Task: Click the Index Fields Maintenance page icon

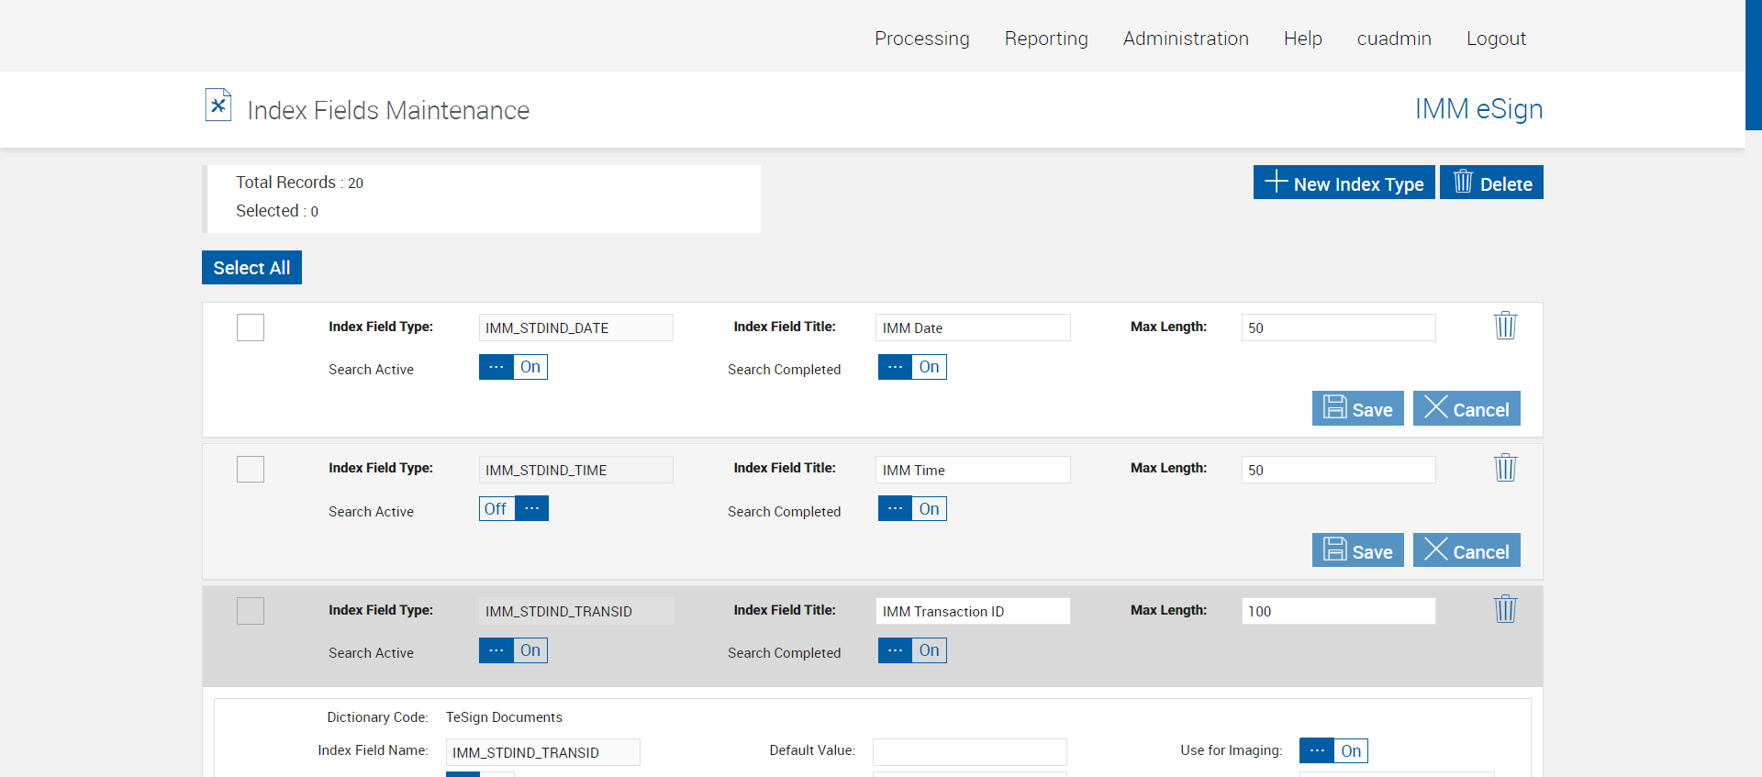Action: click(218, 105)
